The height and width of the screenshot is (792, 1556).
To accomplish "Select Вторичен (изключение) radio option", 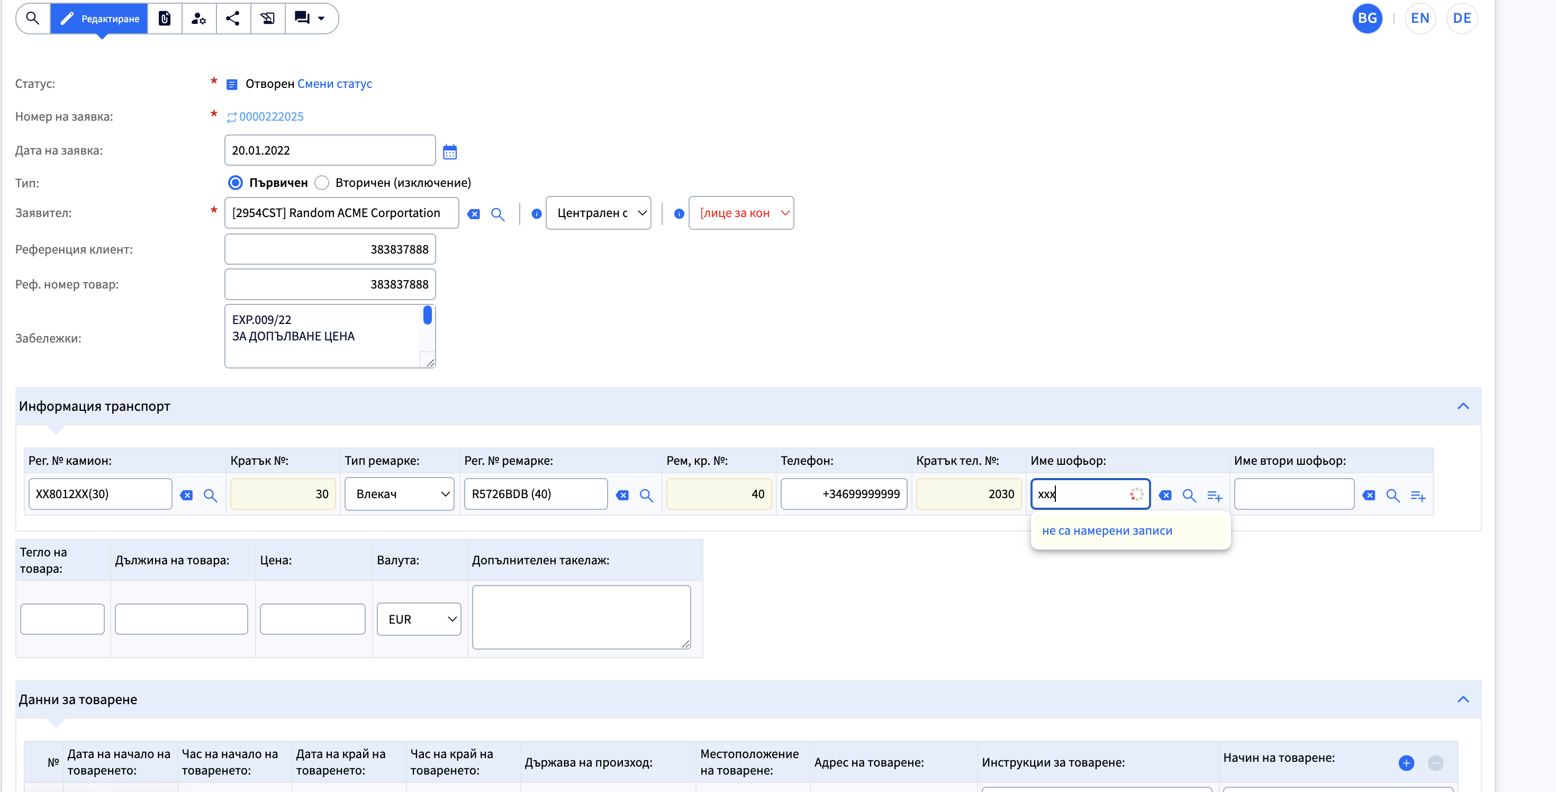I will pos(322,183).
